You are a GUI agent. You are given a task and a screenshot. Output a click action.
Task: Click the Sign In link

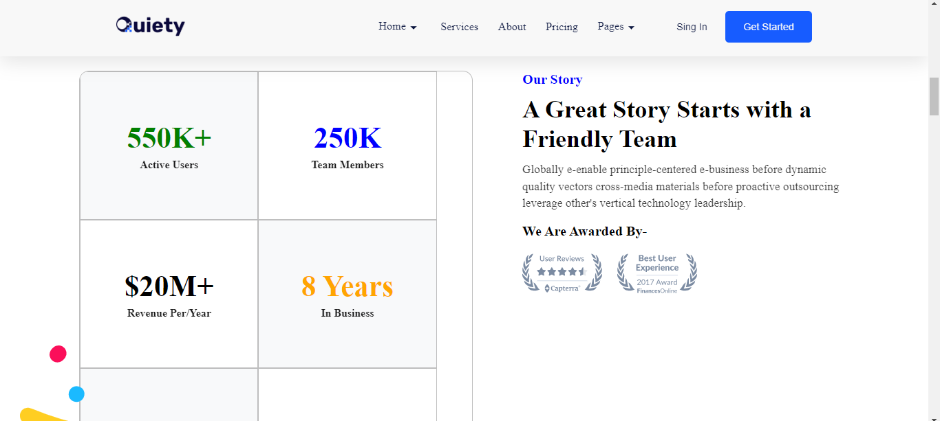coord(692,27)
